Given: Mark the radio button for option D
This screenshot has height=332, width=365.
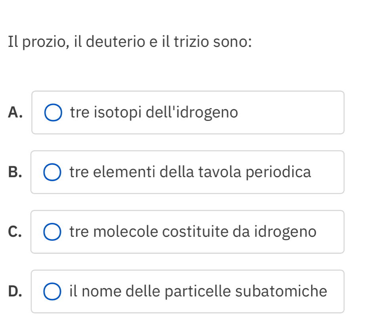Looking at the screenshot, I should point(53,292).
